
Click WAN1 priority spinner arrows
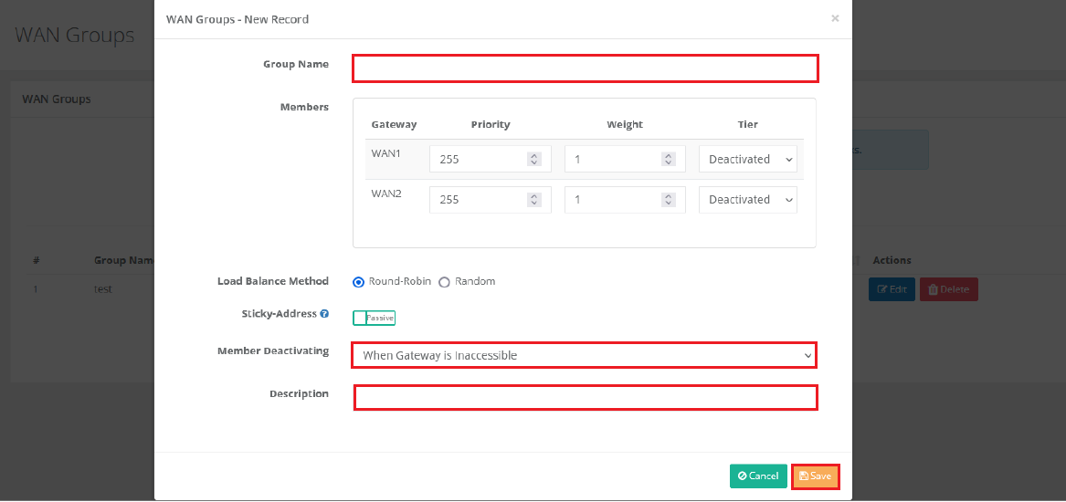(534, 160)
